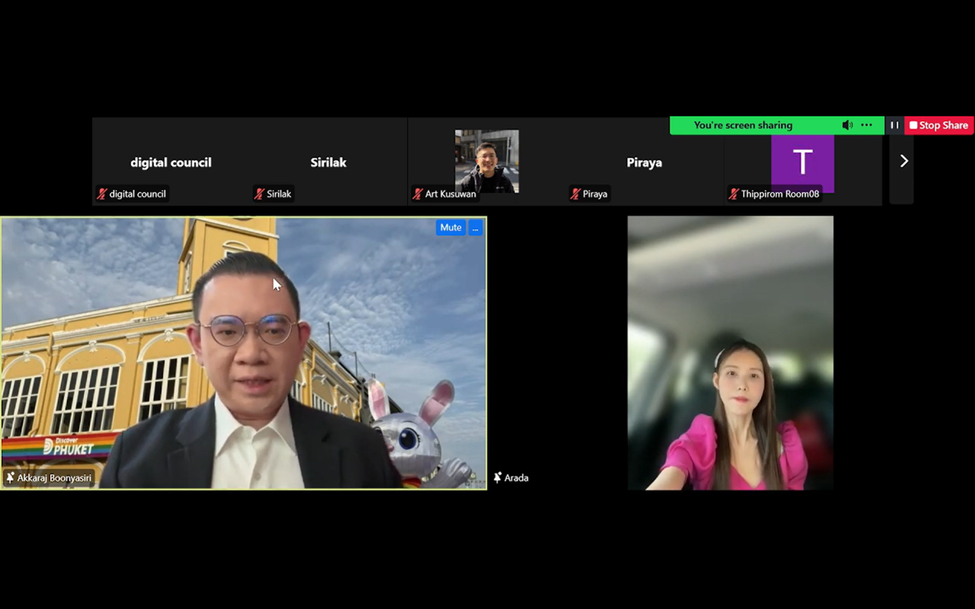Pause the screen share
The height and width of the screenshot is (609, 975).
894,126
